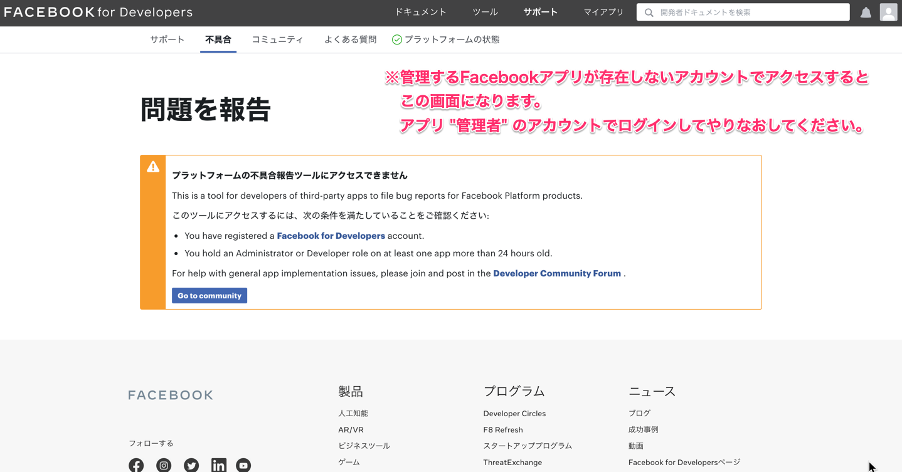Switch to the サポート sub-tab
Viewport: 902px width, 472px height.
pos(167,39)
